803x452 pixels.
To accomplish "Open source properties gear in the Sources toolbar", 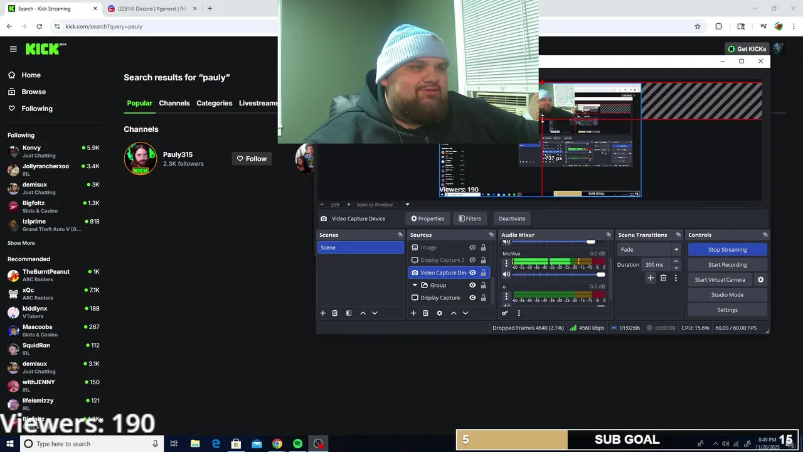I will coord(439,313).
